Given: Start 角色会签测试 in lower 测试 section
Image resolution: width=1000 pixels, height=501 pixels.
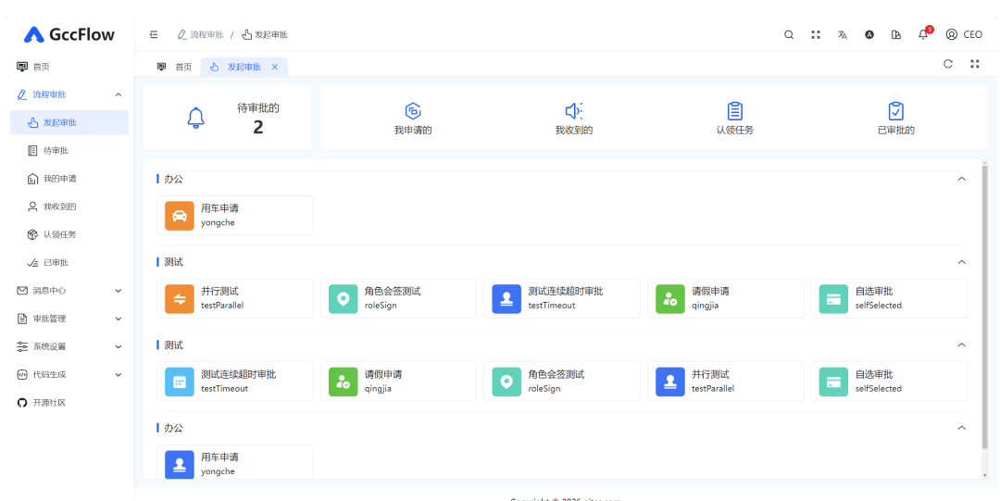Looking at the screenshot, I should [562, 381].
